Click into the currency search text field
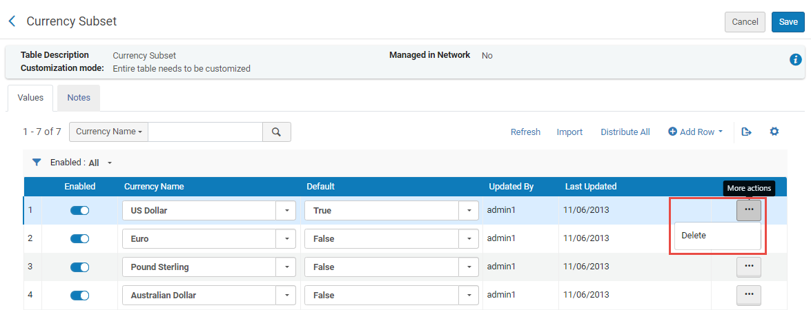Viewport: 811px width, 310px height. (205, 132)
